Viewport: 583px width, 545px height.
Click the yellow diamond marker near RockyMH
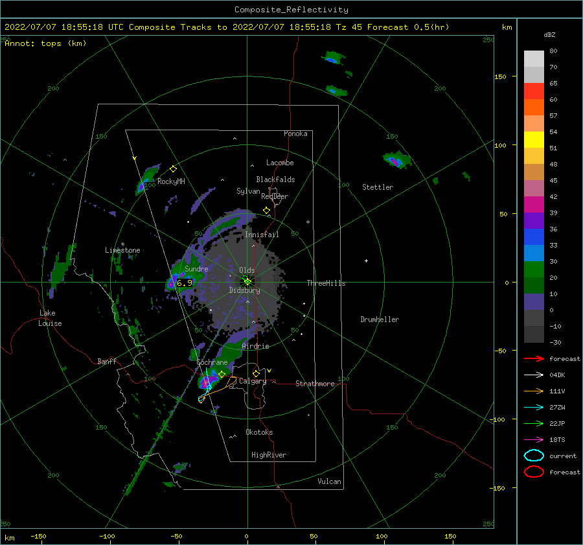[x=173, y=169]
